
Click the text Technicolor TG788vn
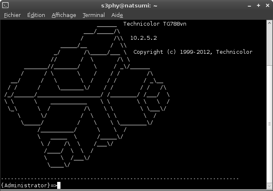click(155, 24)
